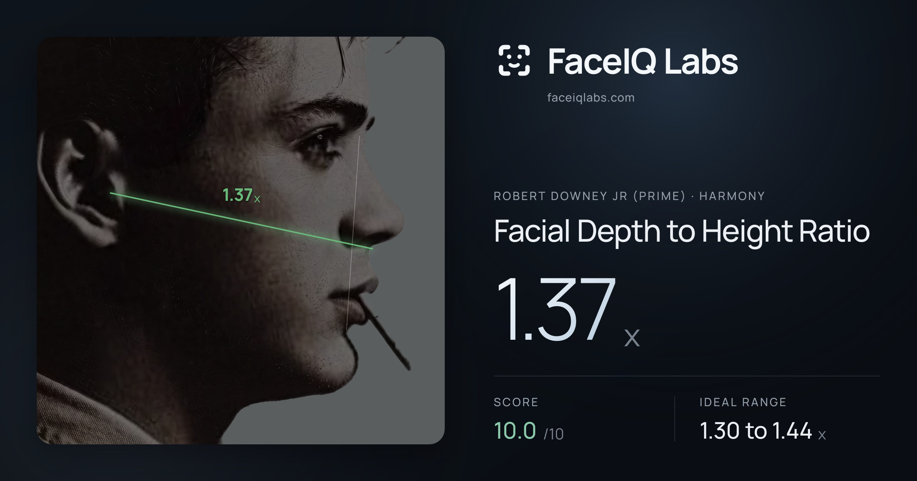
Task: Click the 10.0 /10 score value
Action: (529, 431)
